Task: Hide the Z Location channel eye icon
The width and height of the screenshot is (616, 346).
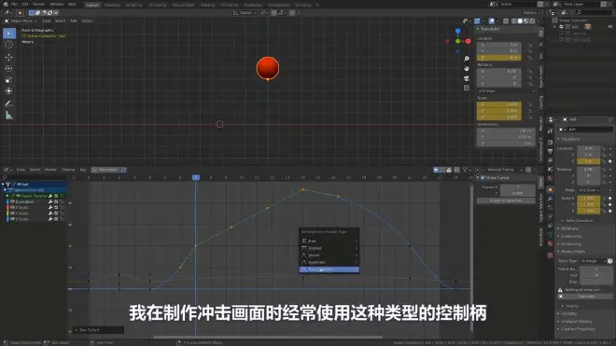Action: [12, 201]
